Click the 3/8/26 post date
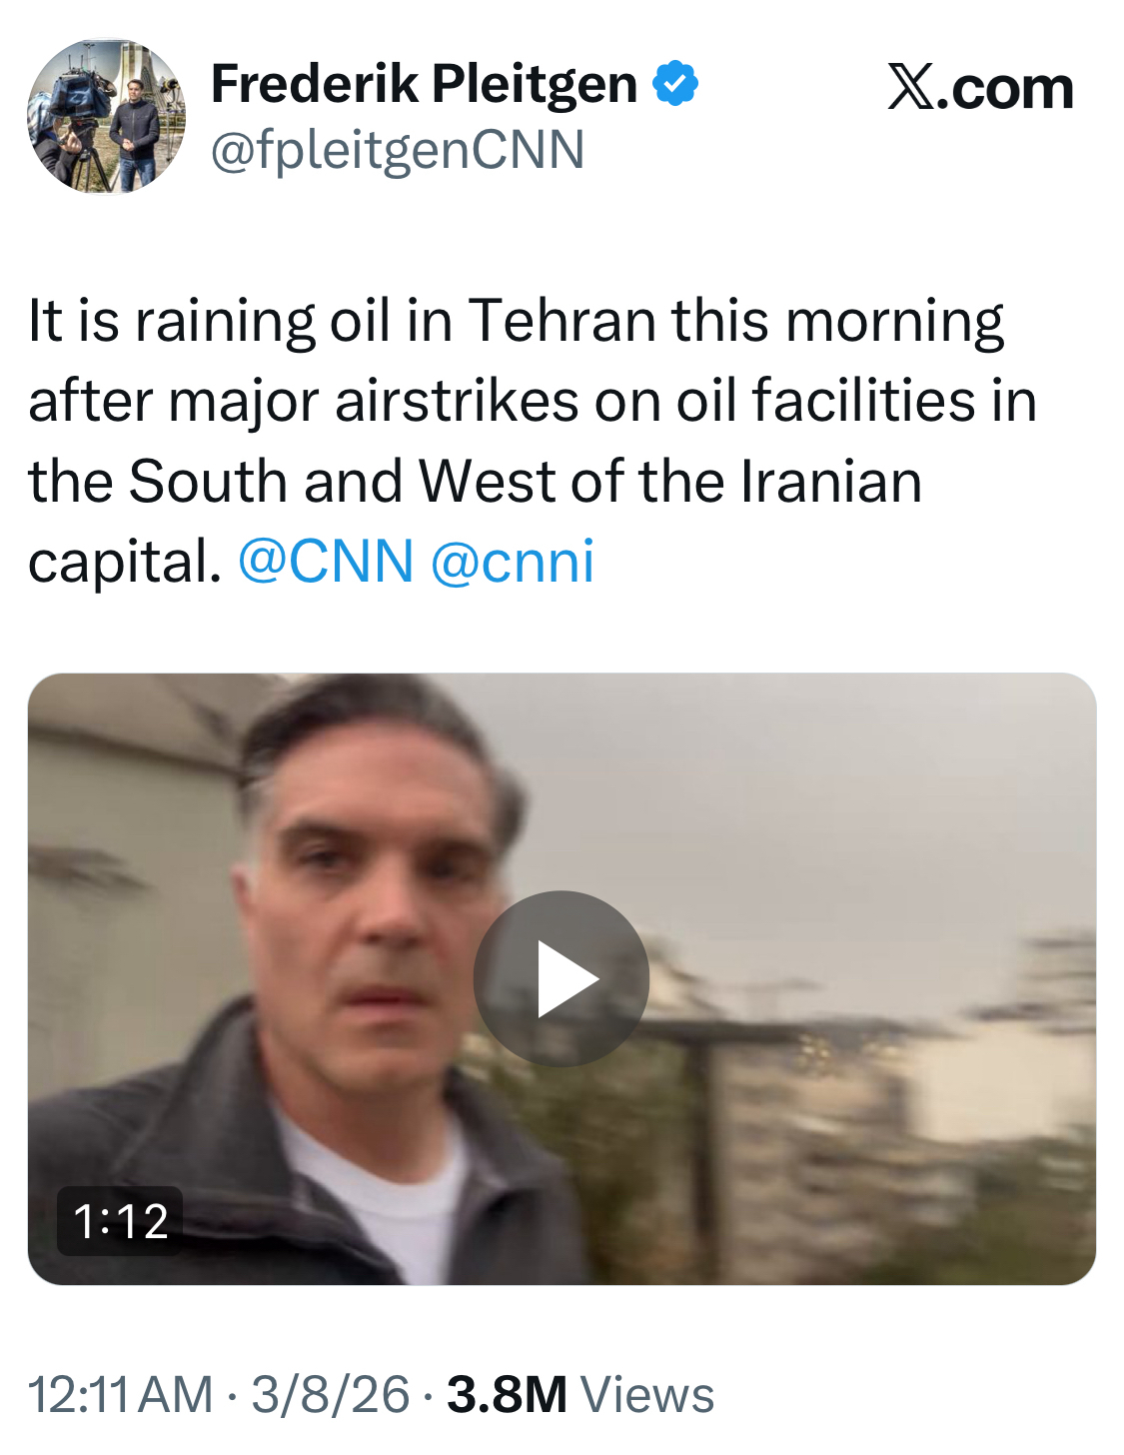This screenshot has width=1124, height=1455. (330, 1395)
